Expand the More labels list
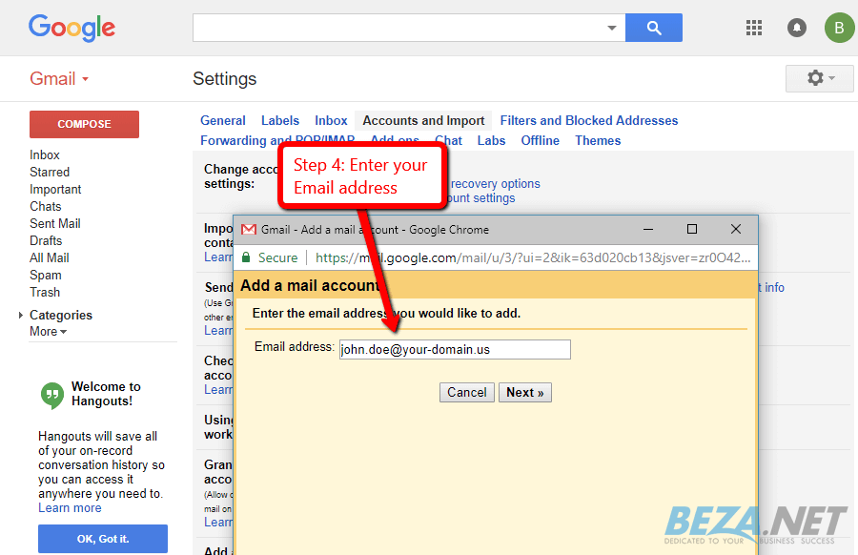This screenshot has height=555, width=858. [x=49, y=331]
